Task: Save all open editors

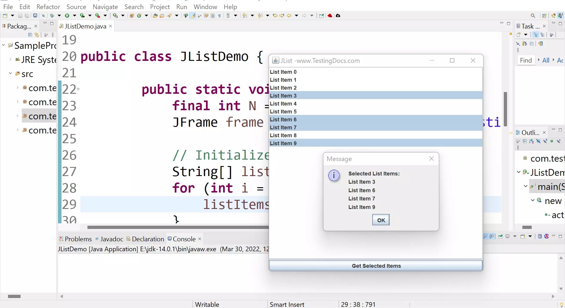Action: [27, 16]
